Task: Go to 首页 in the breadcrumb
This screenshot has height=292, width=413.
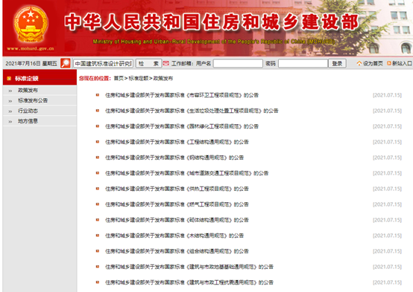Action: pyautogui.click(x=119, y=78)
